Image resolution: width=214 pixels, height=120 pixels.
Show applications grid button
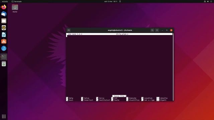coord(4,116)
